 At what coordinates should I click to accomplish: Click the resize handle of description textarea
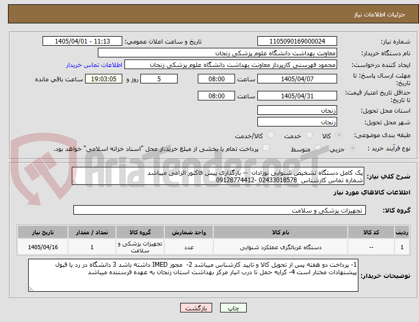click(74, 182)
